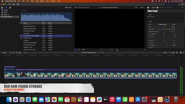Set left text alignment
Image resolution: width=185 pixels, height=104 pixels.
(x=159, y=29)
